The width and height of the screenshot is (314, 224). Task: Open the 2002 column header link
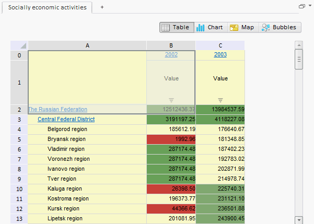[x=171, y=55]
